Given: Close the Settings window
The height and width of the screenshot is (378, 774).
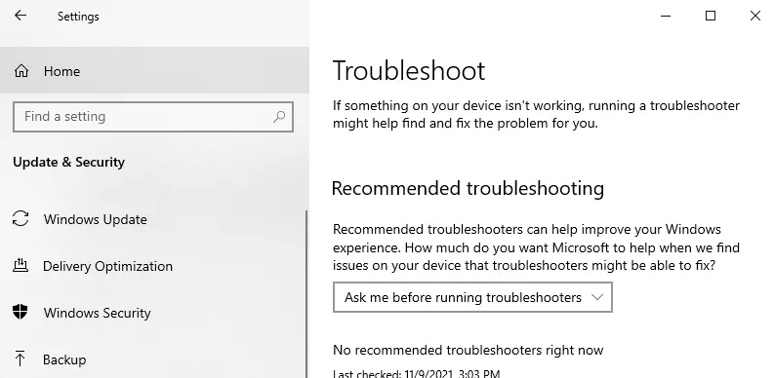Looking at the screenshot, I should coord(754,16).
